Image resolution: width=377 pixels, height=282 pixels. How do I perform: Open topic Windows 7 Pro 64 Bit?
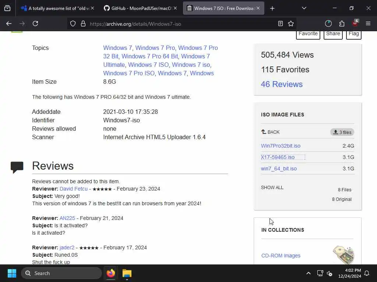point(149,56)
